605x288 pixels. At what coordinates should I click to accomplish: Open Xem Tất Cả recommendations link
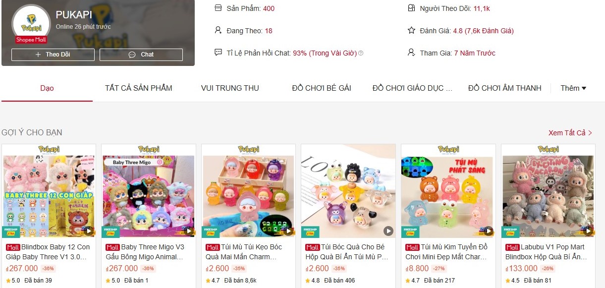[x=570, y=133]
